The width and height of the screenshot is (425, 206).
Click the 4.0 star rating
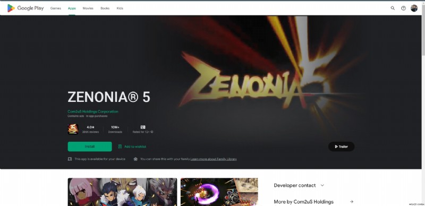tap(90, 127)
